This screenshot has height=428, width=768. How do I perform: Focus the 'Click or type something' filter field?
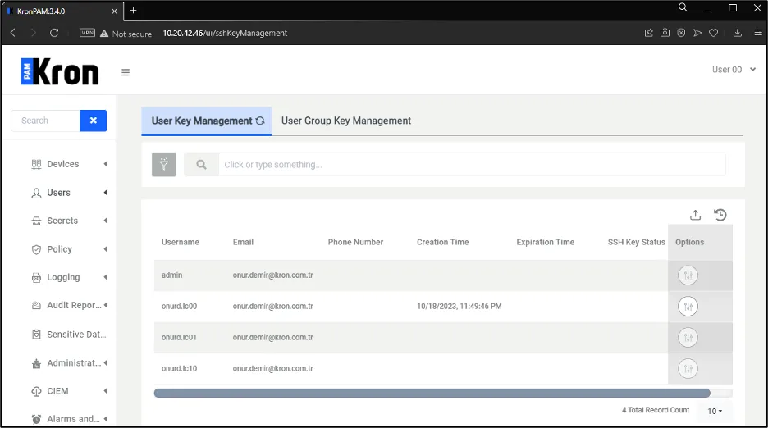[472, 165]
